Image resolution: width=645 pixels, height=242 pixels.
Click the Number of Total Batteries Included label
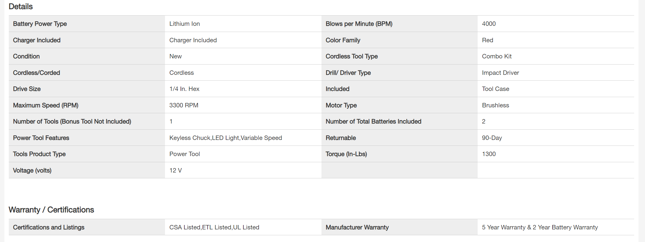(373, 121)
